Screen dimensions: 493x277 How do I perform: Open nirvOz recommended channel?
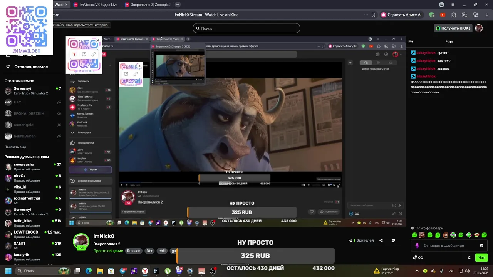pyautogui.click(x=33, y=178)
